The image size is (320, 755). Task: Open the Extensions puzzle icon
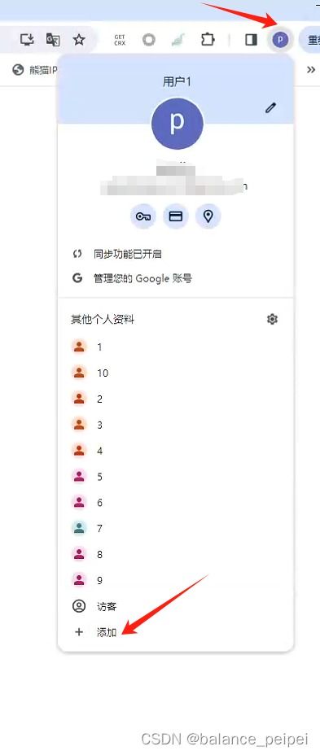coord(208,40)
